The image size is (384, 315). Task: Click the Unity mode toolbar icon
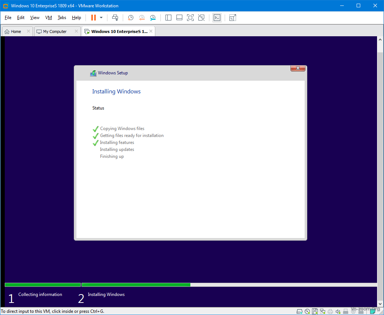point(201,18)
